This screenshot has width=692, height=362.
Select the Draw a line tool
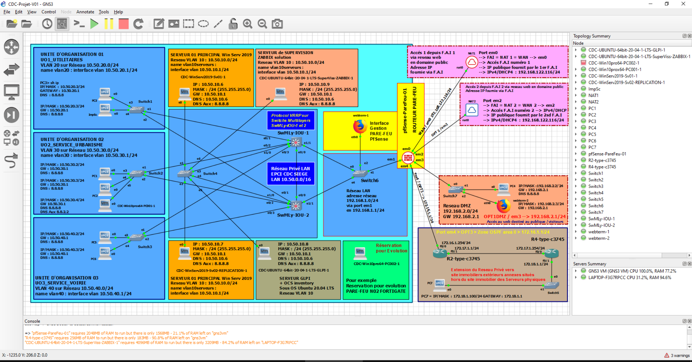pos(218,24)
